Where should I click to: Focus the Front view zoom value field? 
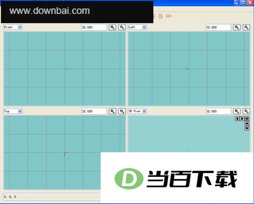94,27
